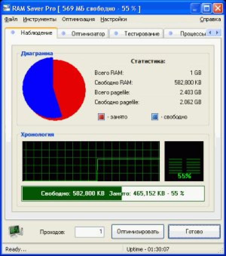Click the Статистика heading
This screenshot has width=226, height=256.
(148, 61)
